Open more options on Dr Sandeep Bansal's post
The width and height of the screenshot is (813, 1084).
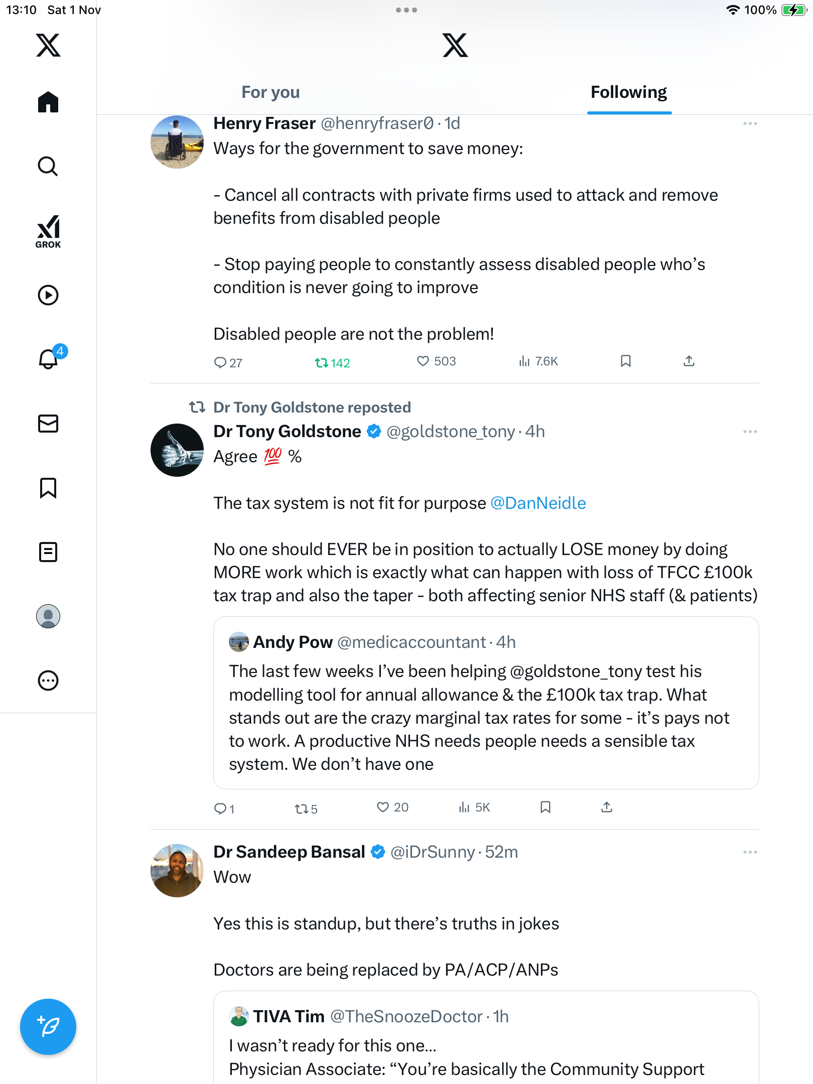[750, 852]
